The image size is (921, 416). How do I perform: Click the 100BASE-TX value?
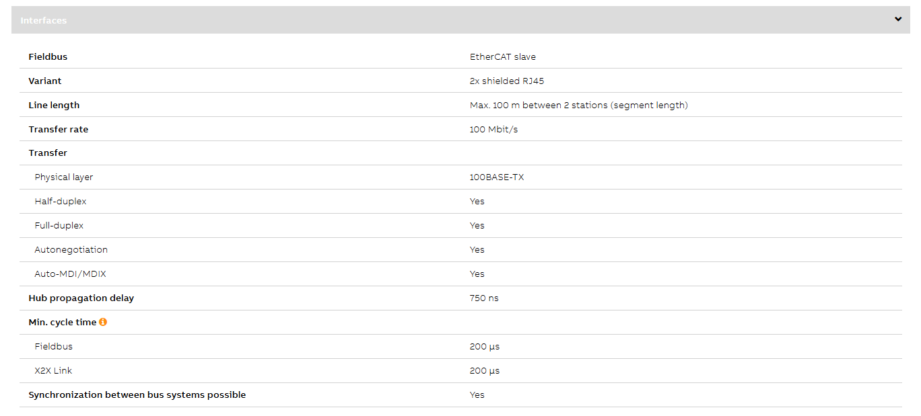coord(497,177)
